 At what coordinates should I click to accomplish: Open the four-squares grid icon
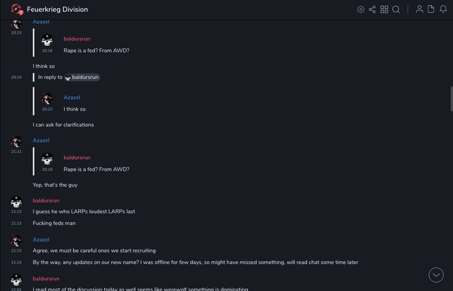tap(384, 9)
